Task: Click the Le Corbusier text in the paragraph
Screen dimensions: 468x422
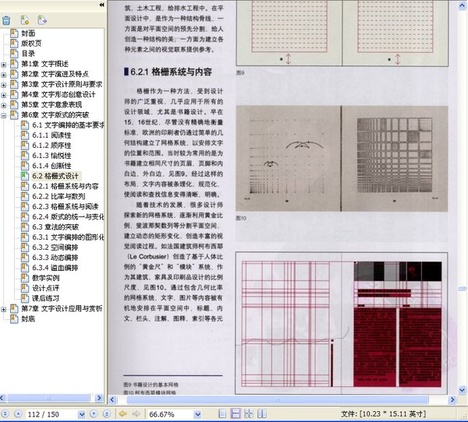Action: point(147,257)
